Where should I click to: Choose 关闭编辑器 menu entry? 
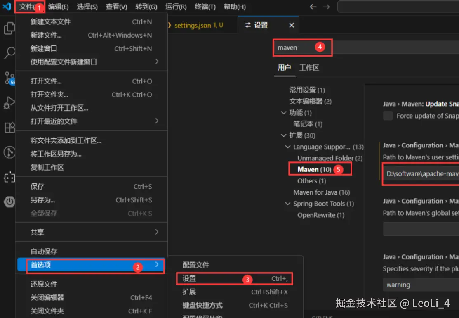[x=91, y=297]
